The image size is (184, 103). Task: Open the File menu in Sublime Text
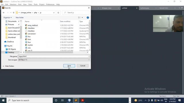pos(2,5)
